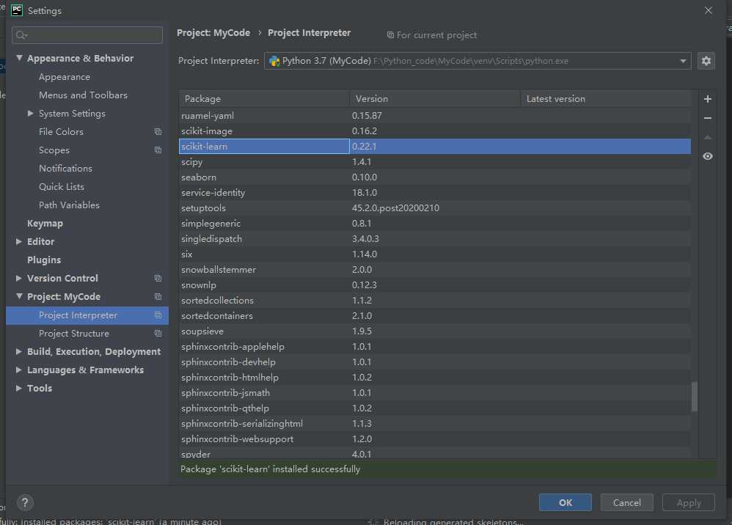Open the Notifications settings page
732x525 pixels.
click(65, 169)
